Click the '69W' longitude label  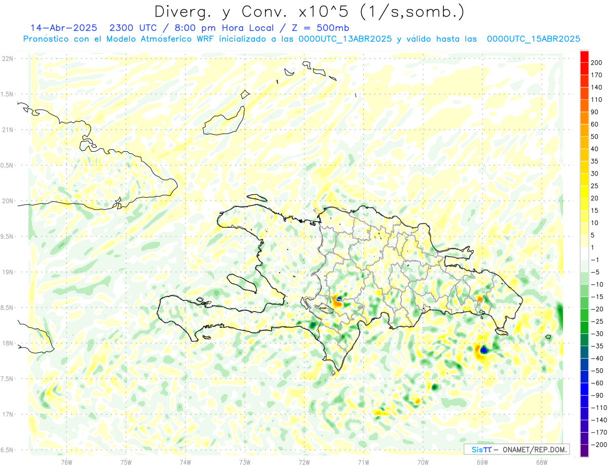[x=482, y=462]
